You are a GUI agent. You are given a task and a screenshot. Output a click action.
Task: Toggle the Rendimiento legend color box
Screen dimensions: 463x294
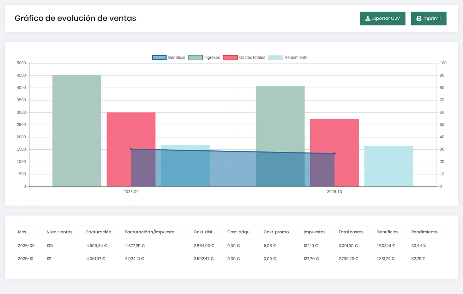(x=275, y=58)
